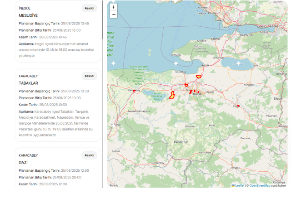This screenshot has height=198, width=291.
Task: Click the Kesildi badge on Tabaklar card
Action: (x=89, y=76)
